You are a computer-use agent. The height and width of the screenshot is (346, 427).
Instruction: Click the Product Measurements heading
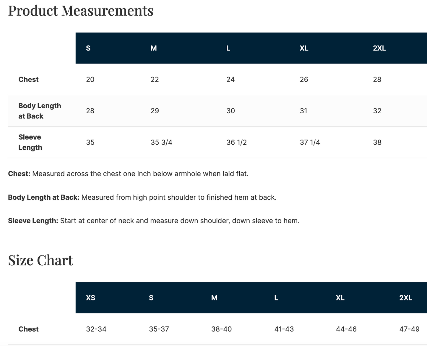(x=81, y=11)
